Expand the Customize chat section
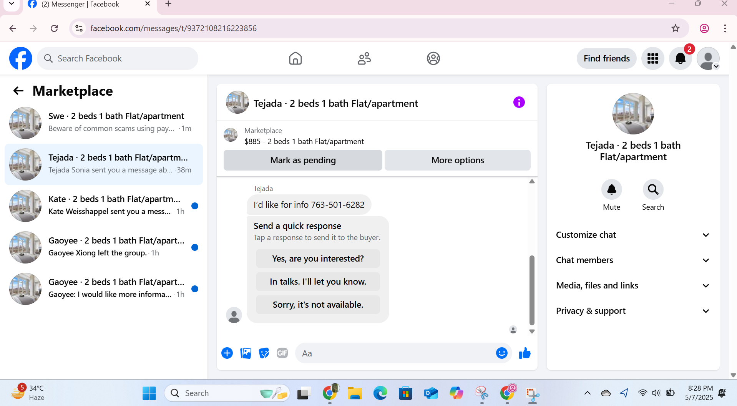 tap(633, 235)
